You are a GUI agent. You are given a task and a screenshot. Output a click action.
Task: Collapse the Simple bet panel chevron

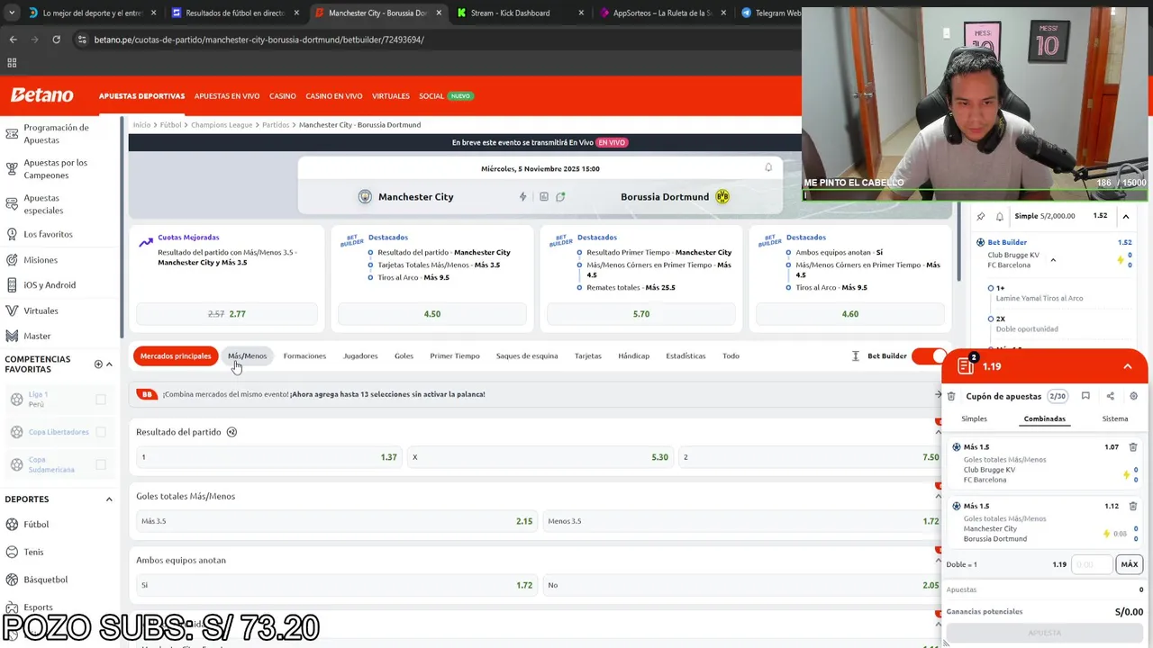[x=1126, y=216]
